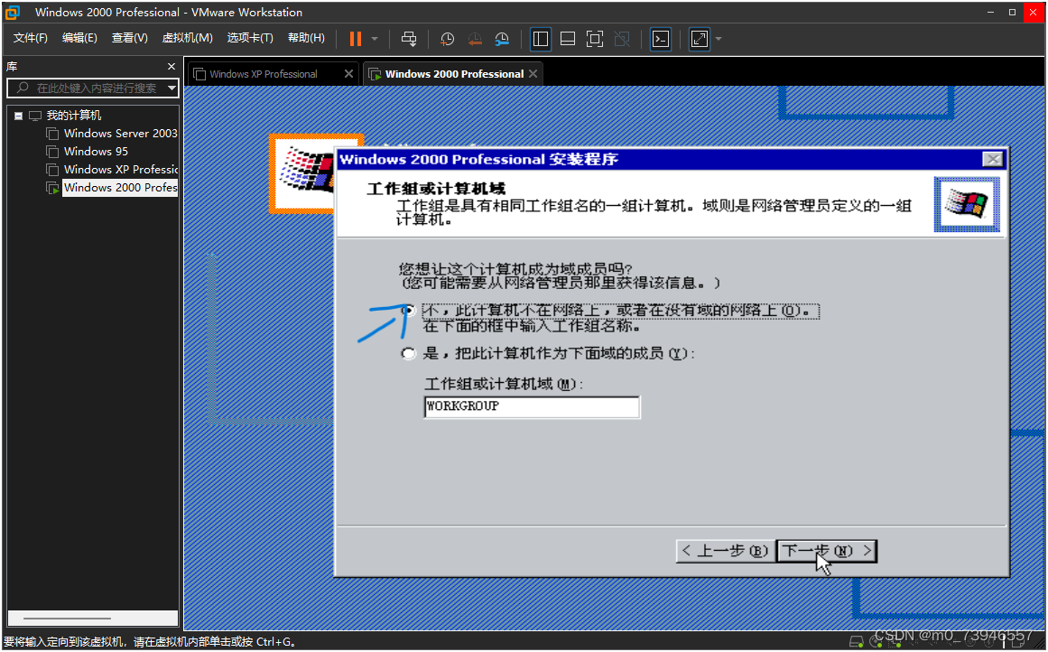This screenshot has width=1048, height=652.
Task: Open the stretch display options dropdown arrow
Action: tap(719, 39)
